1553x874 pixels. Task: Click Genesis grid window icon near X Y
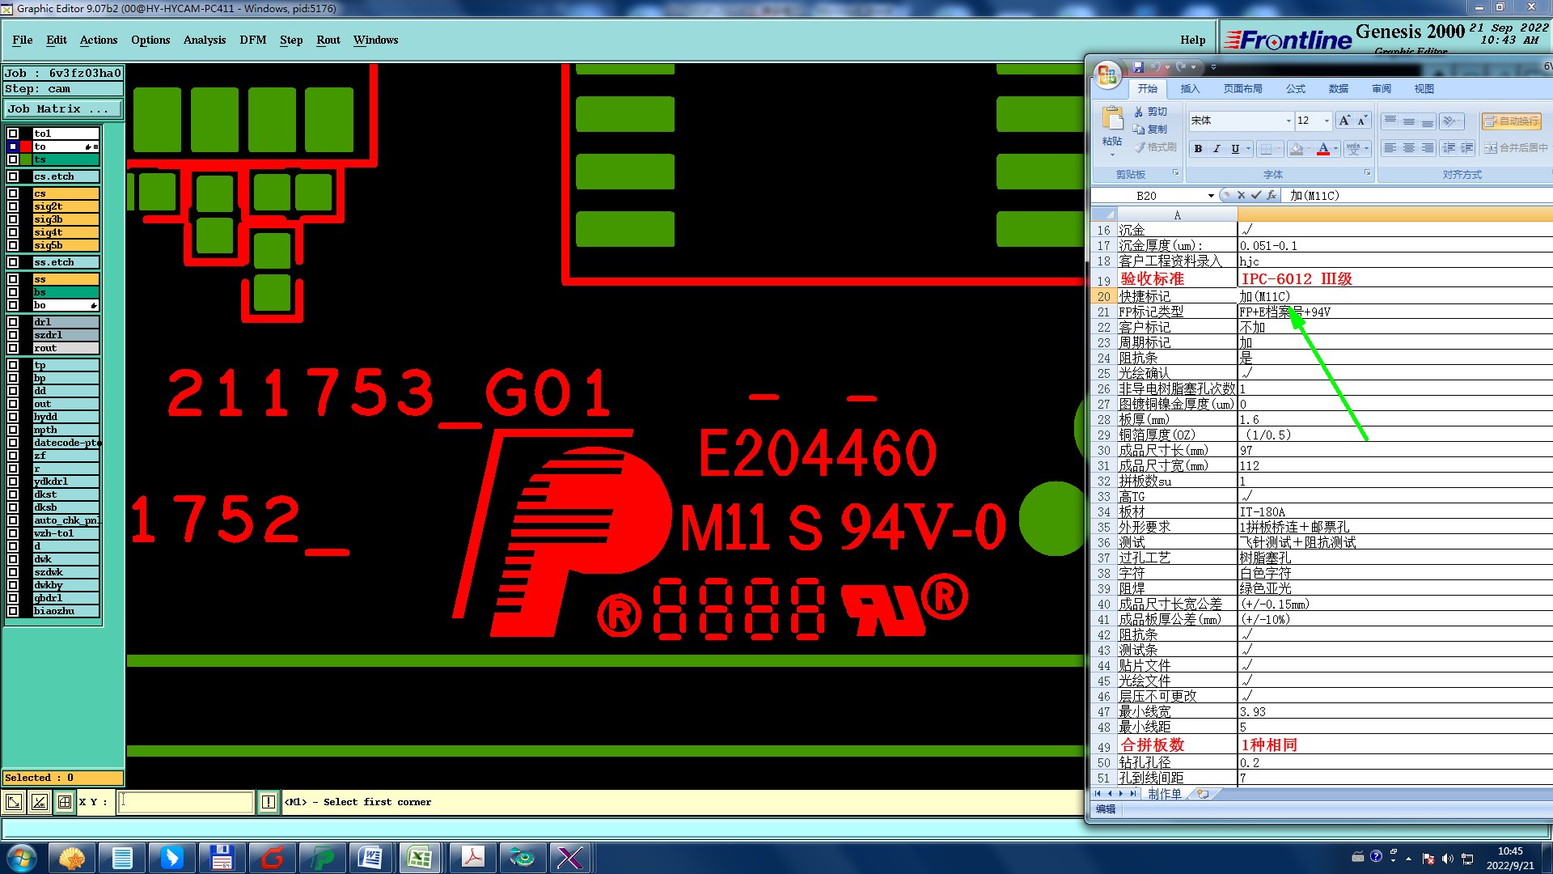[65, 802]
